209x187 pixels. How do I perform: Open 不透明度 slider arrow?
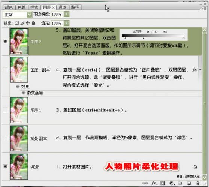pyautogui.click(x=67, y=14)
